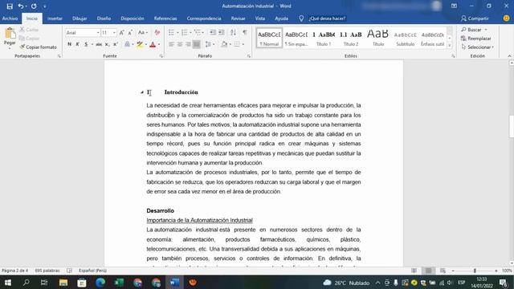Click the numbered list icon
Image resolution: width=514 pixels, height=289 pixels.
(184, 32)
